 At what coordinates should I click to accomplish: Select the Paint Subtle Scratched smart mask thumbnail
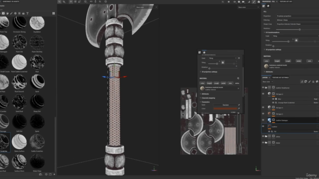pyautogui.click(x=19, y=62)
